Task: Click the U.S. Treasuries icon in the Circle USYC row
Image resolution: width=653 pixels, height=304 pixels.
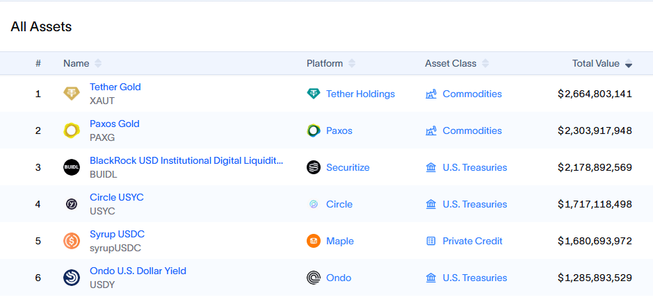Action: tap(431, 204)
